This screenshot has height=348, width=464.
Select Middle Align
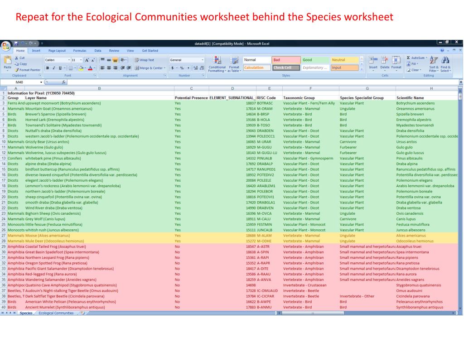click(109, 60)
